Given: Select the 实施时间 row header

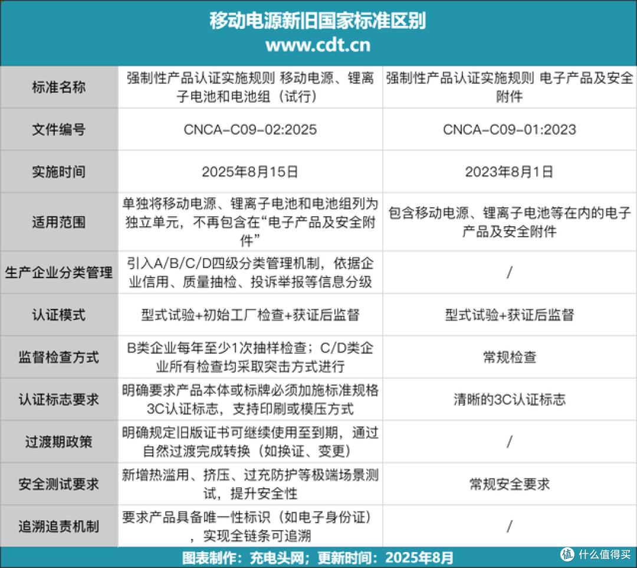Looking at the screenshot, I should coord(59,172).
